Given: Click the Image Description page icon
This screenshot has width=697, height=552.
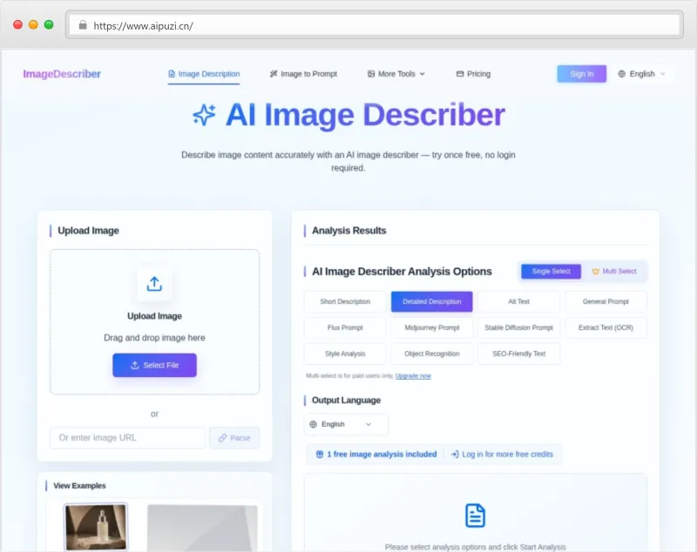Looking at the screenshot, I should (x=172, y=74).
